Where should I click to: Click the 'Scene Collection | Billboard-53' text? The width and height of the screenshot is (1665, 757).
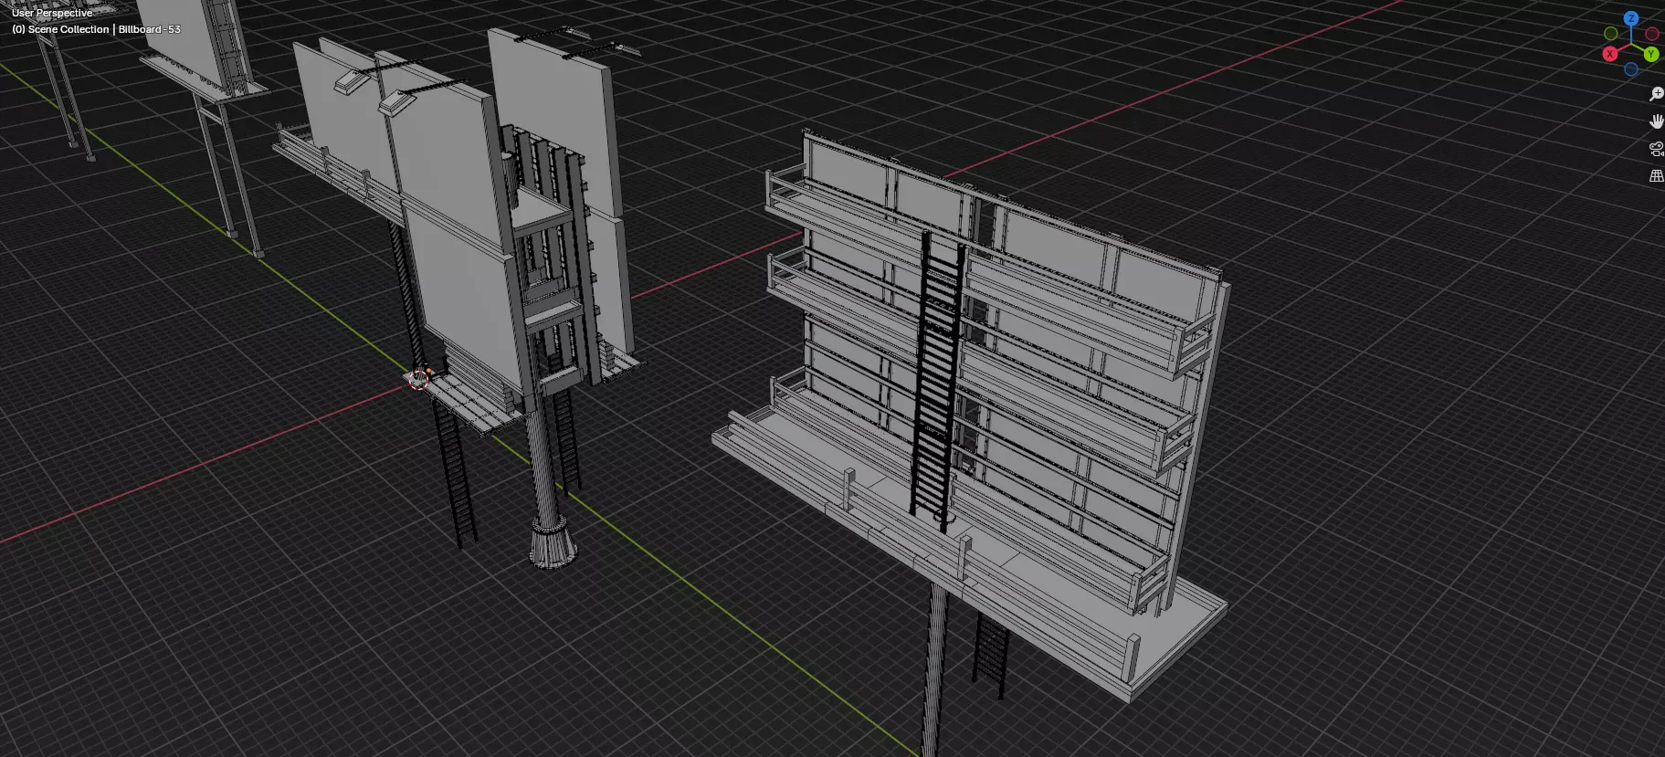(104, 29)
